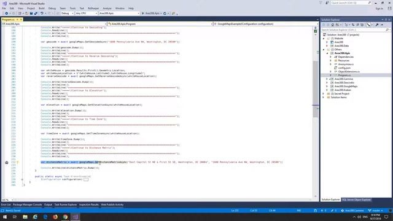Image resolution: width=393 pixels, height=221 pixels.
Task: Select the Ares388.Apis project
Action: click(x=342, y=53)
